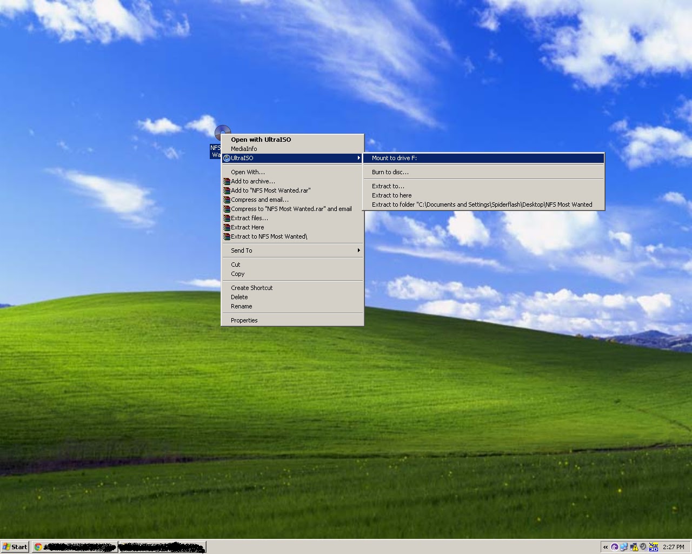Select MediaInfo from the context menu

point(292,149)
